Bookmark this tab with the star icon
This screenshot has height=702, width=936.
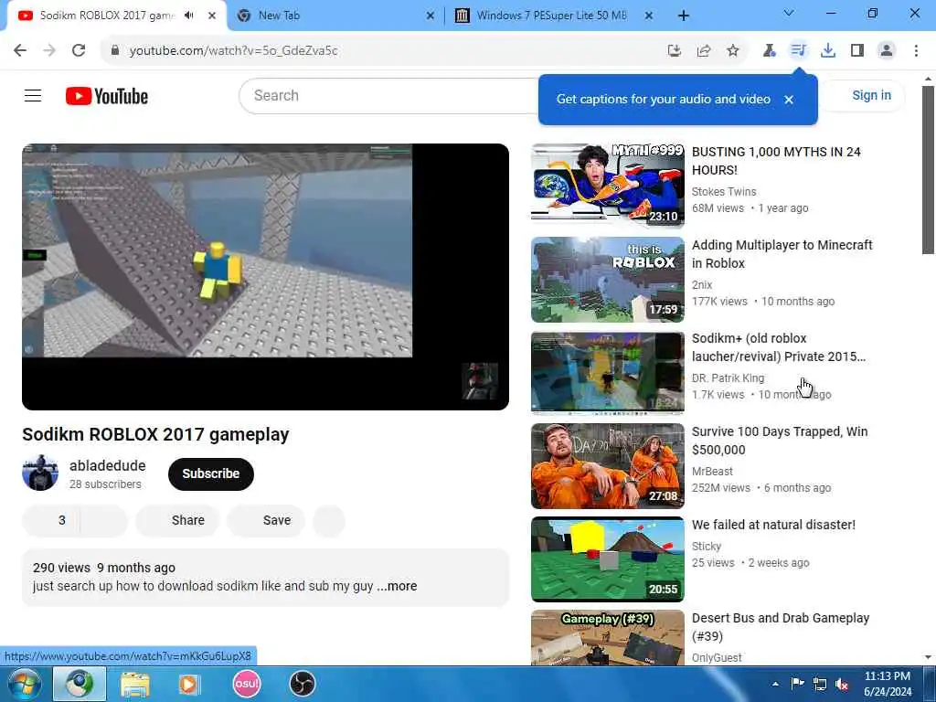(733, 51)
